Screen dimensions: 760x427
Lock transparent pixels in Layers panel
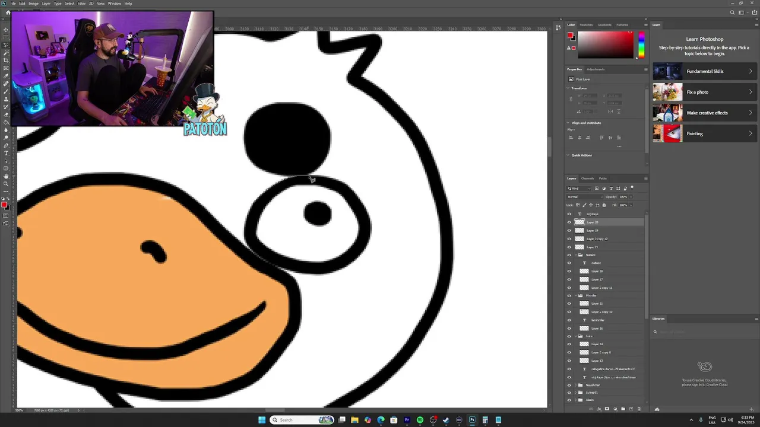[x=578, y=205]
